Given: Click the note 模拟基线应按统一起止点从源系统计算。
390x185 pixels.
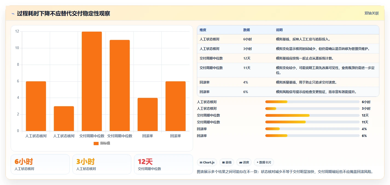Looking at the screenshot, I should [305, 58].
